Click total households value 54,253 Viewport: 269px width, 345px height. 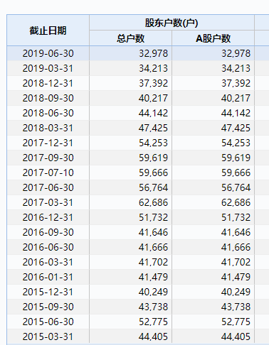(153, 143)
